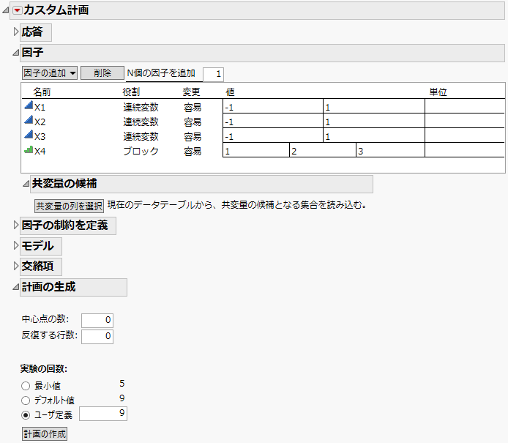Select the 最小値 radio button
This screenshot has width=508, height=443.
26,386
